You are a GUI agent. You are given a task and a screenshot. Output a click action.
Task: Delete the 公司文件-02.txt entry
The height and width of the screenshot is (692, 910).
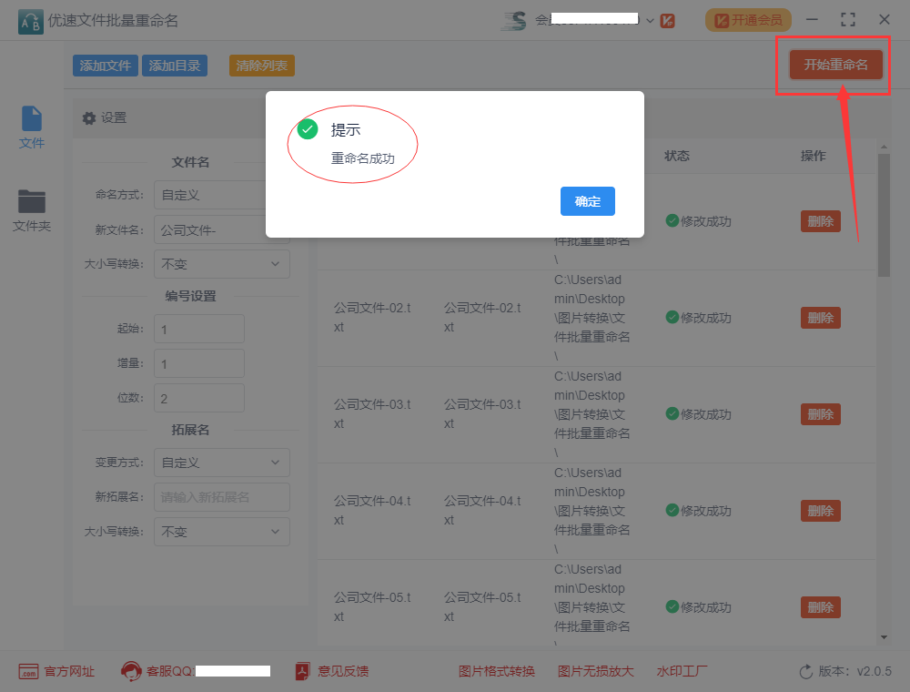pyautogui.click(x=820, y=318)
